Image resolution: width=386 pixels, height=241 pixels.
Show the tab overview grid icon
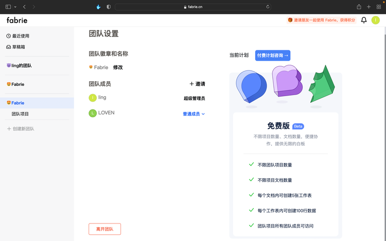(379, 7)
